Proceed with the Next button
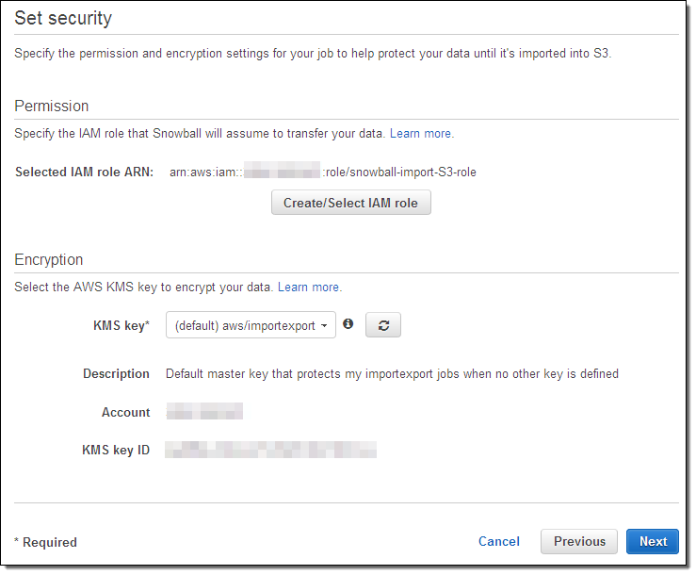This screenshot has height=575, width=696. (x=653, y=541)
